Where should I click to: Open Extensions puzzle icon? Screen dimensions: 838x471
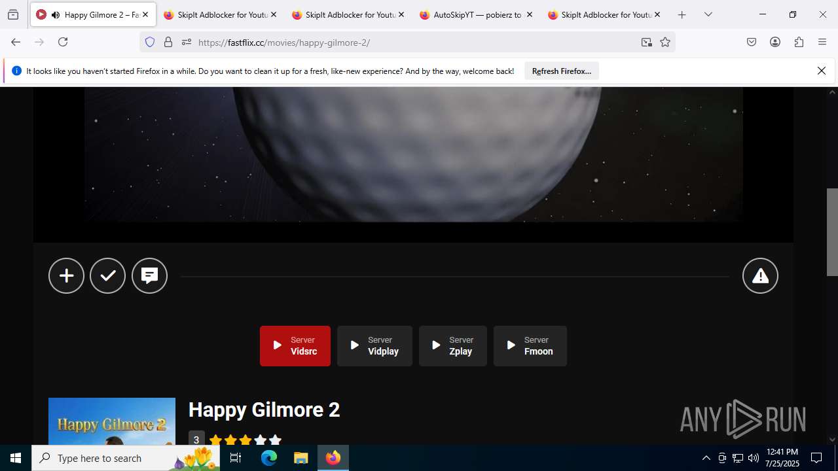(x=799, y=42)
